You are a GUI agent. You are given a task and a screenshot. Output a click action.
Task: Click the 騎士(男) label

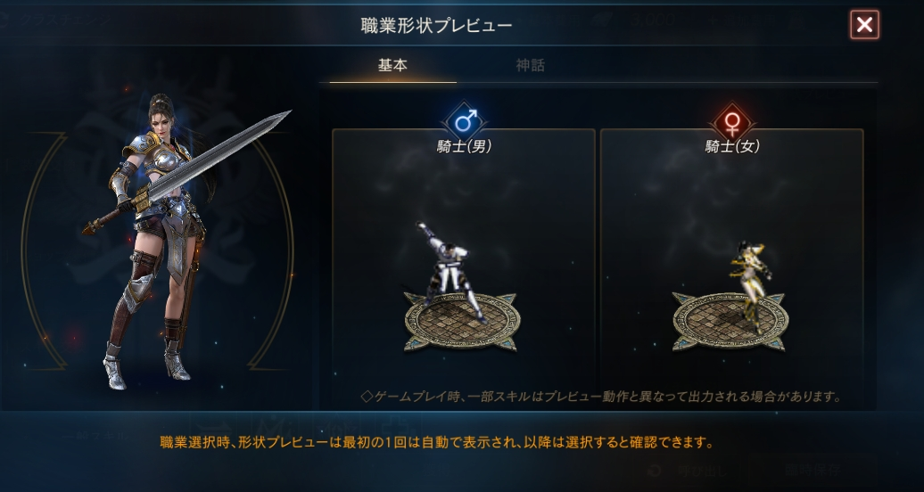point(465,147)
